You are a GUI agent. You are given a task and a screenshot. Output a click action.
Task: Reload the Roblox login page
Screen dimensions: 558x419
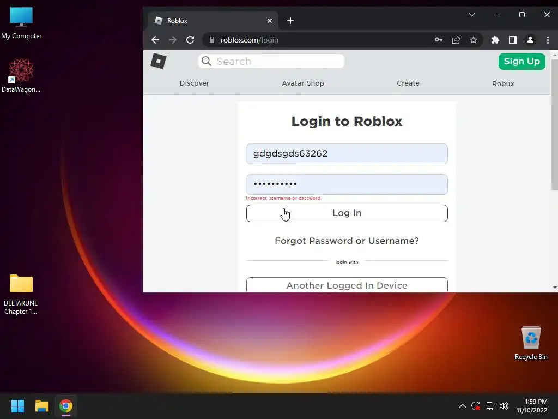190,40
